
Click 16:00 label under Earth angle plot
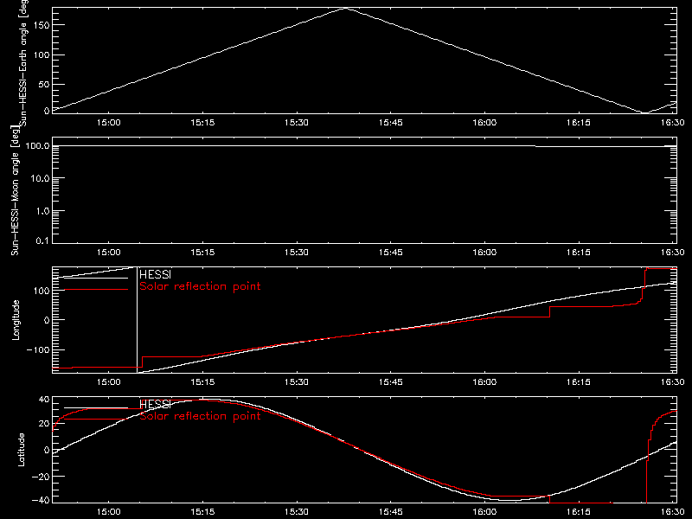pyautogui.click(x=484, y=122)
